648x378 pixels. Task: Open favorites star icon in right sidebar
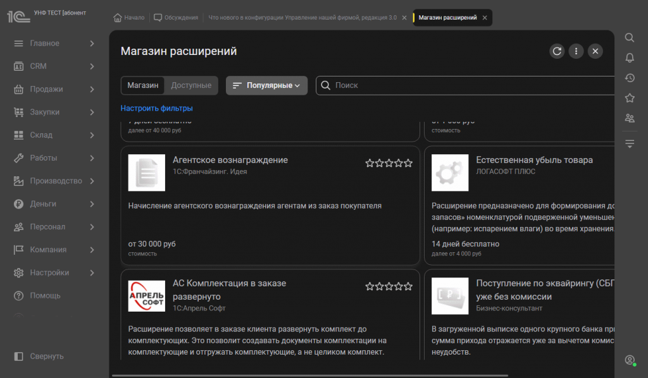[x=630, y=98]
